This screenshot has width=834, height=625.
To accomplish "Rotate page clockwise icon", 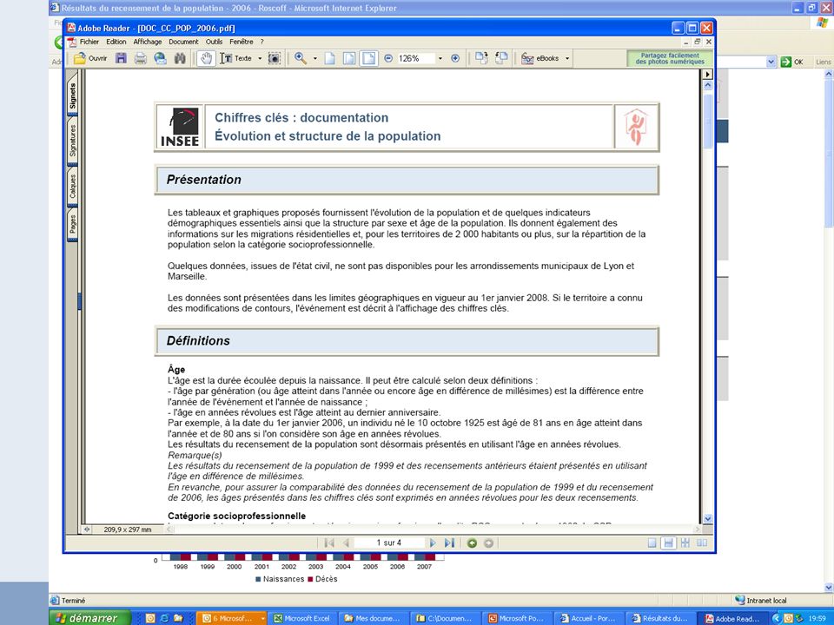I will [481, 58].
